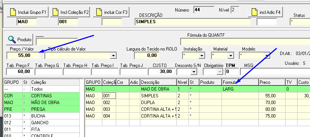Click the Tab. Preço F field 60,00

(20, 71)
